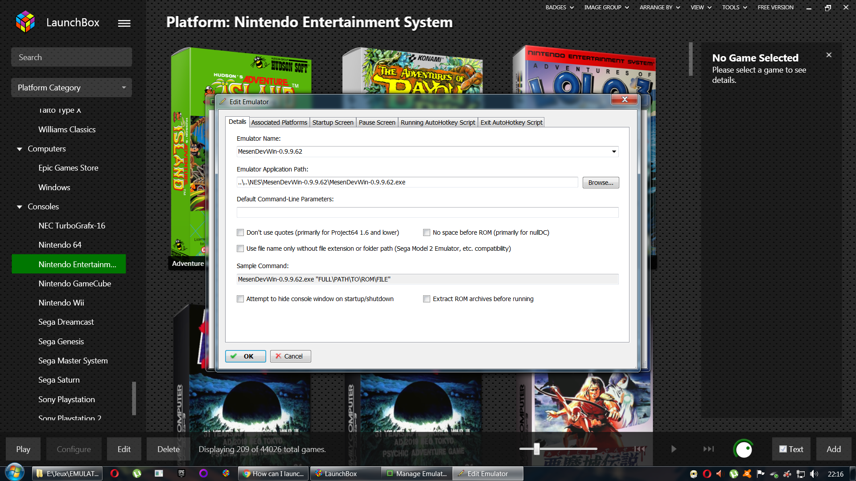
Task: Switch to Startup Screen tab
Action: [x=333, y=122]
